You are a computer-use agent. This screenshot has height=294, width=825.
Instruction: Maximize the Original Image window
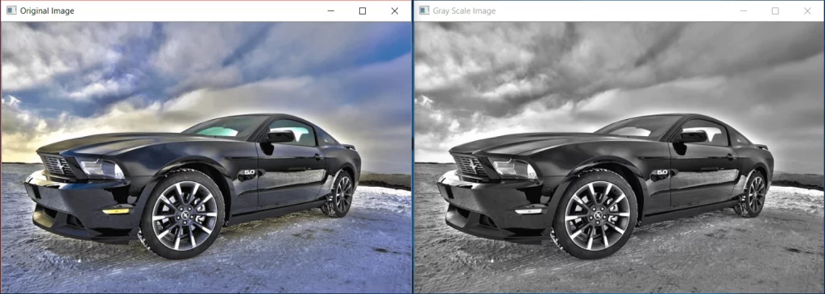click(x=363, y=10)
